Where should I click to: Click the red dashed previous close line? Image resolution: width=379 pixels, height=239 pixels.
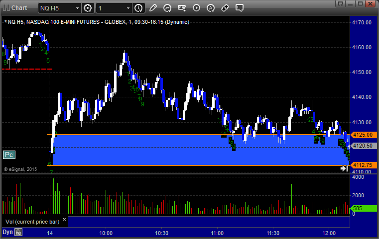(27, 69)
